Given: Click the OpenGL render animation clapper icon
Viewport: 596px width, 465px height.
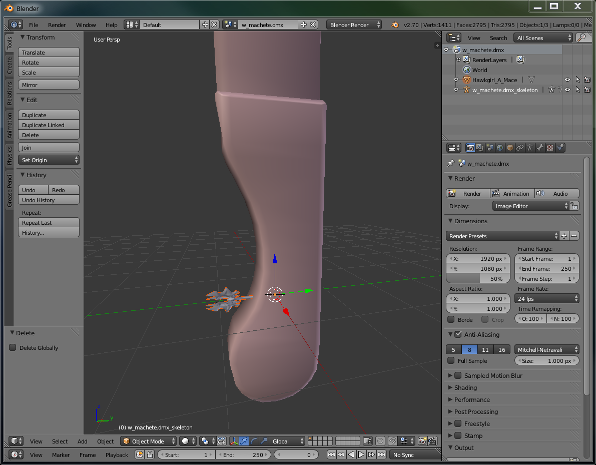Looking at the screenshot, I should click(x=432, y=441).
